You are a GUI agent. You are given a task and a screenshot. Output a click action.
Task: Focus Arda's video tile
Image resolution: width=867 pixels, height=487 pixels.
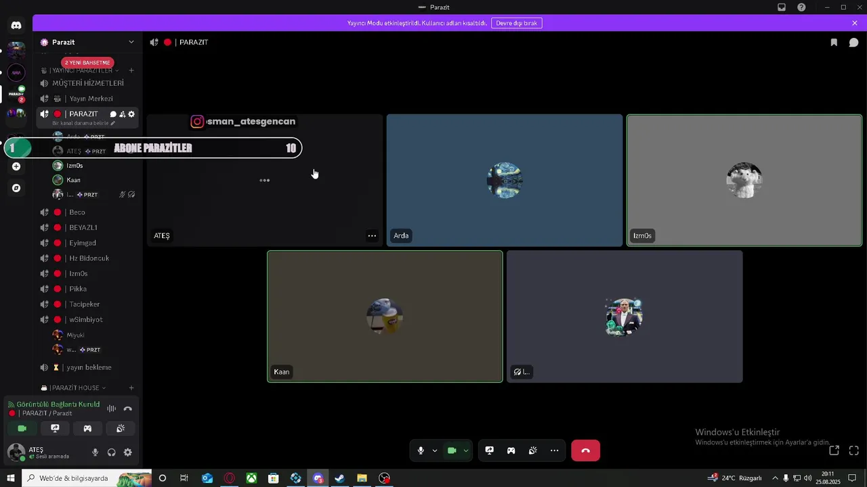[x=504, y=180]
